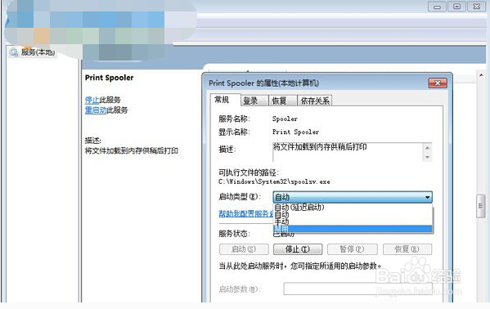Maximize the Services main window
Viewport: 490px width, 309px height.
click(x=456, y=7)
